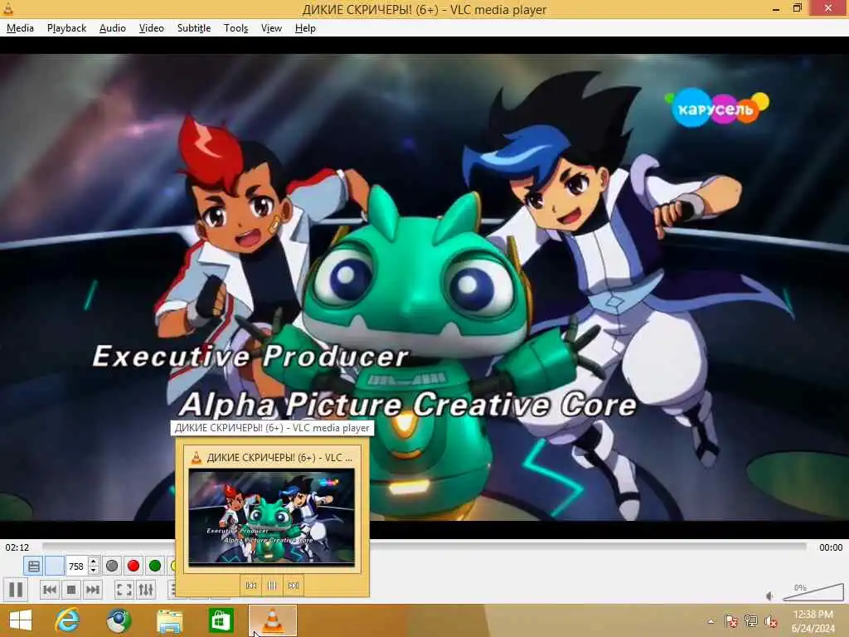Open the Windows Start button
Viewport: 849px width, 637px height.
[21, 620]
